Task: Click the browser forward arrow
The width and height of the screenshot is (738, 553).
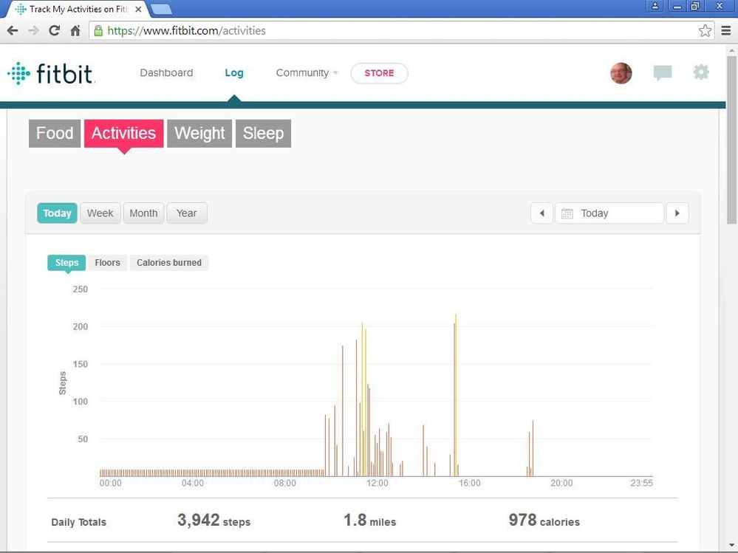Action: (33, 31)
